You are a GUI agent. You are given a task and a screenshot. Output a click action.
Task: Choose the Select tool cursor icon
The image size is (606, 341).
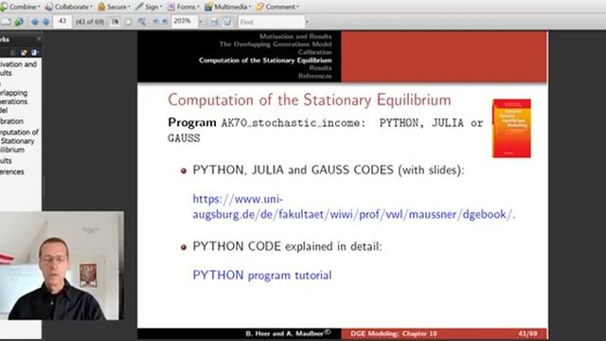pos(115,22)
